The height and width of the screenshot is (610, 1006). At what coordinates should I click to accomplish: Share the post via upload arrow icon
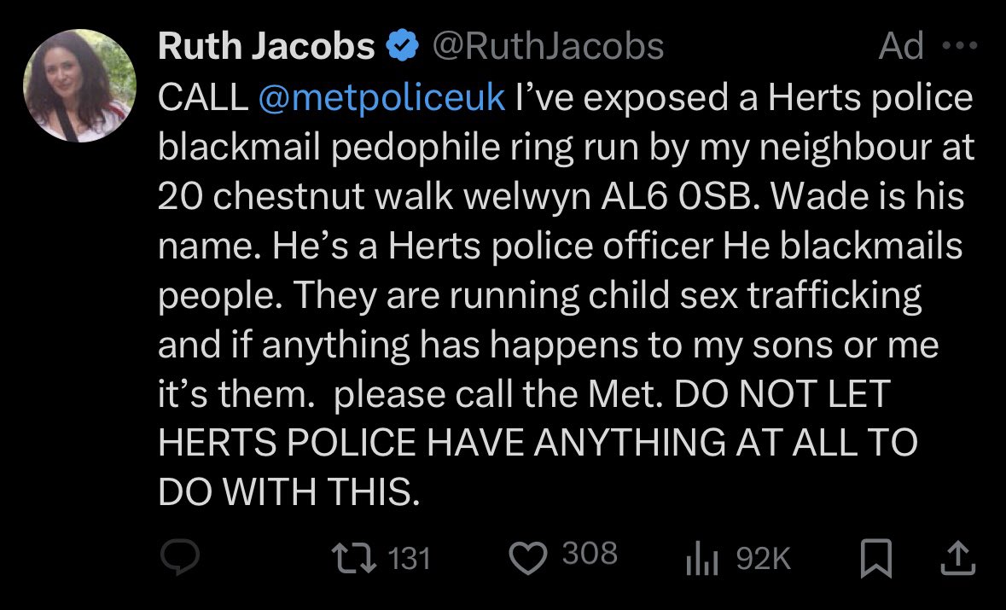click(958, 558)
